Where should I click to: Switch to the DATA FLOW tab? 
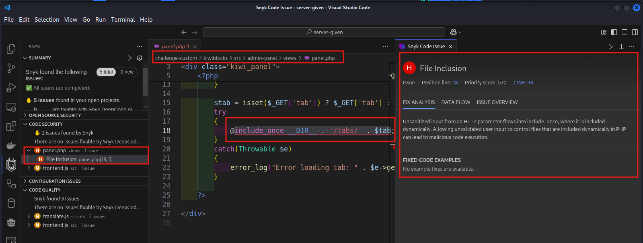click(x=456, y=102)
